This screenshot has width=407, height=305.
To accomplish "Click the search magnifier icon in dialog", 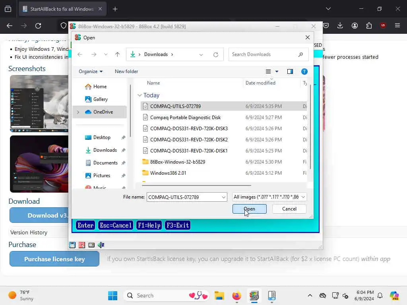I will coord(300,54).
